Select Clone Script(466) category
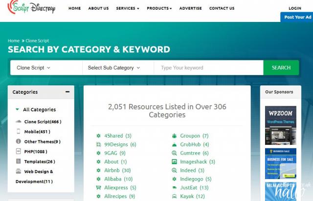The image size is (313, 201). coord(43,121)
